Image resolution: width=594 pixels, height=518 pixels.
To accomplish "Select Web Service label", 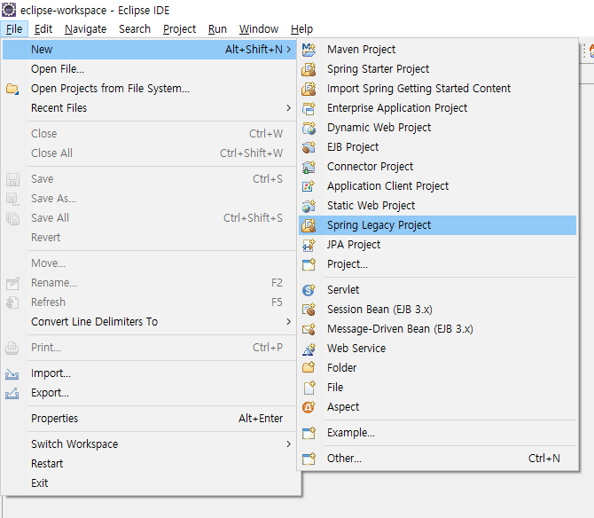I will (x=356, y=349).
